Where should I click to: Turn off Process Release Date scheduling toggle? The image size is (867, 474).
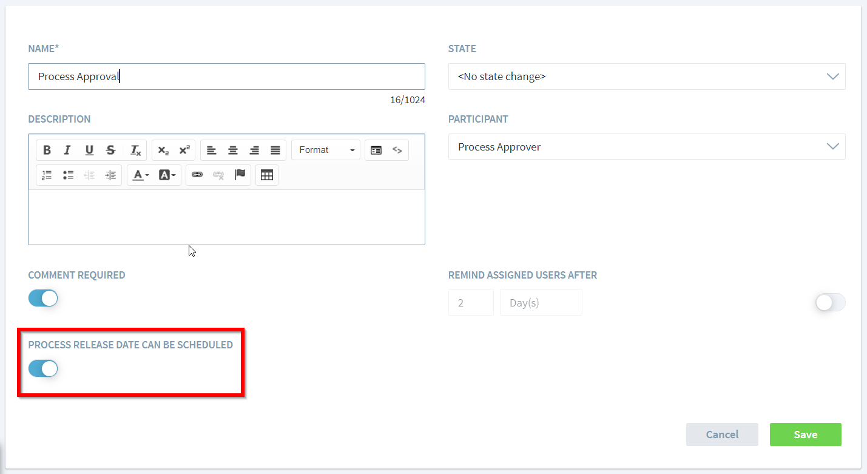tap(43, 368)
